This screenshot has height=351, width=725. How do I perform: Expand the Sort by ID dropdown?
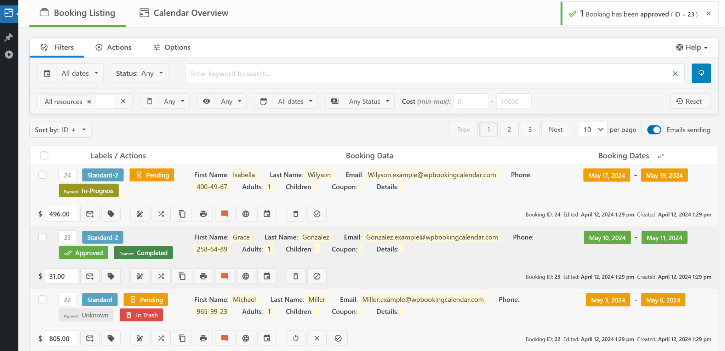[x=60, y=130]
